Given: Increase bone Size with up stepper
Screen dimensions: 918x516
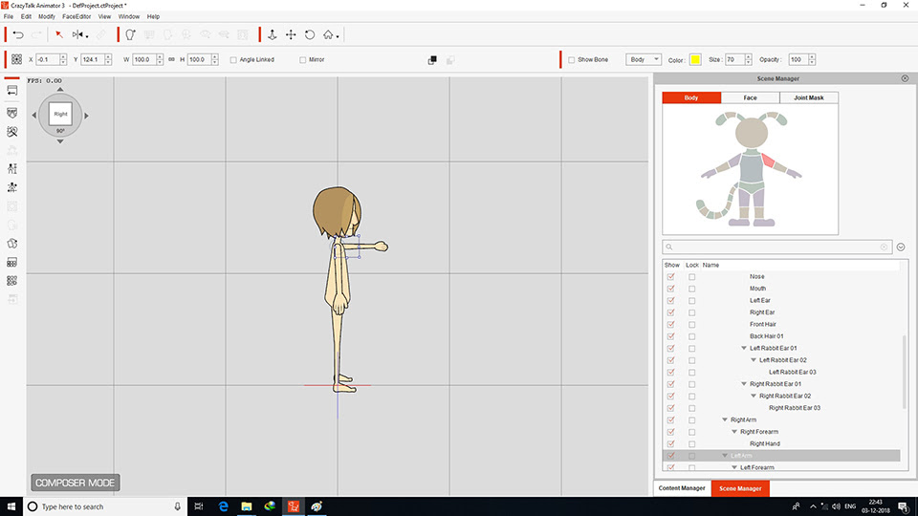Looking at the screenshot, I should click(748, 56).
